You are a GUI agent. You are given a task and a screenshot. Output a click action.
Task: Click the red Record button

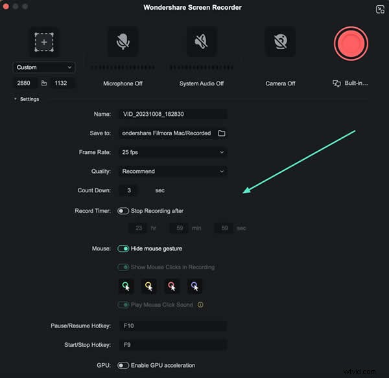(x=351, y=43)
